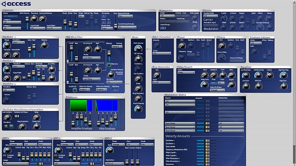Image resolution: width=296 pixels, height=166 pixels.
Task: Open the LFO-1 Shape dropdown
Action: (x=16, y=145)
